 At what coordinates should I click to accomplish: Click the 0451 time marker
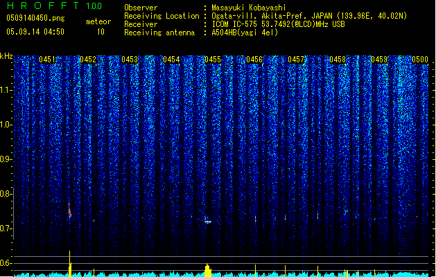coord(47,60)
